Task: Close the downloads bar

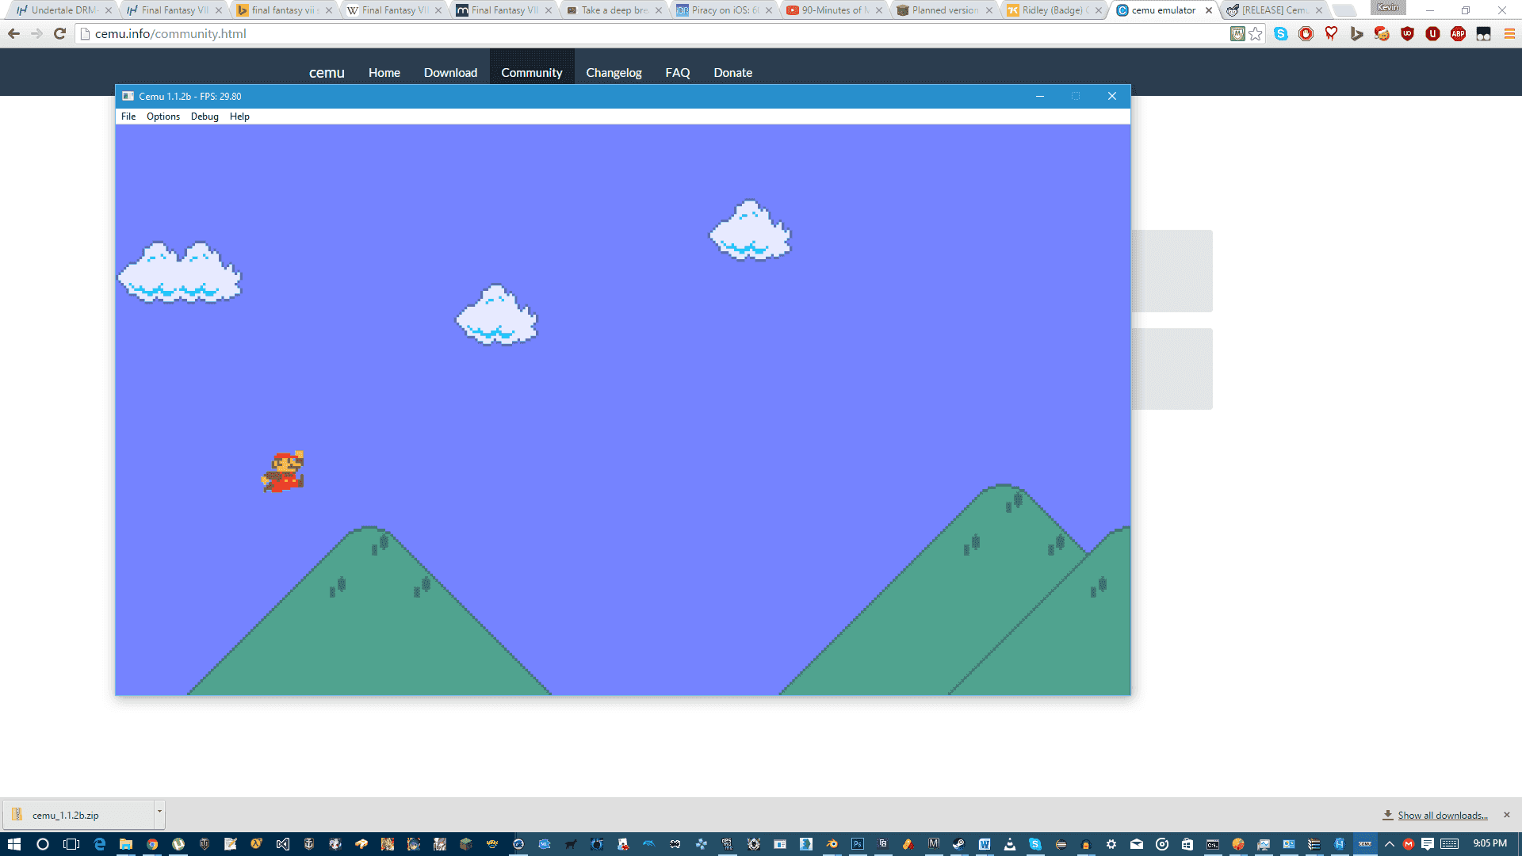Action: (1507, 815)
